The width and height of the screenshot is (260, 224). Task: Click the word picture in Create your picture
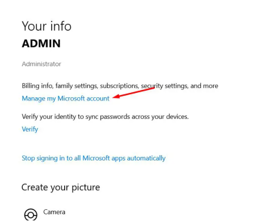(86, 188)
